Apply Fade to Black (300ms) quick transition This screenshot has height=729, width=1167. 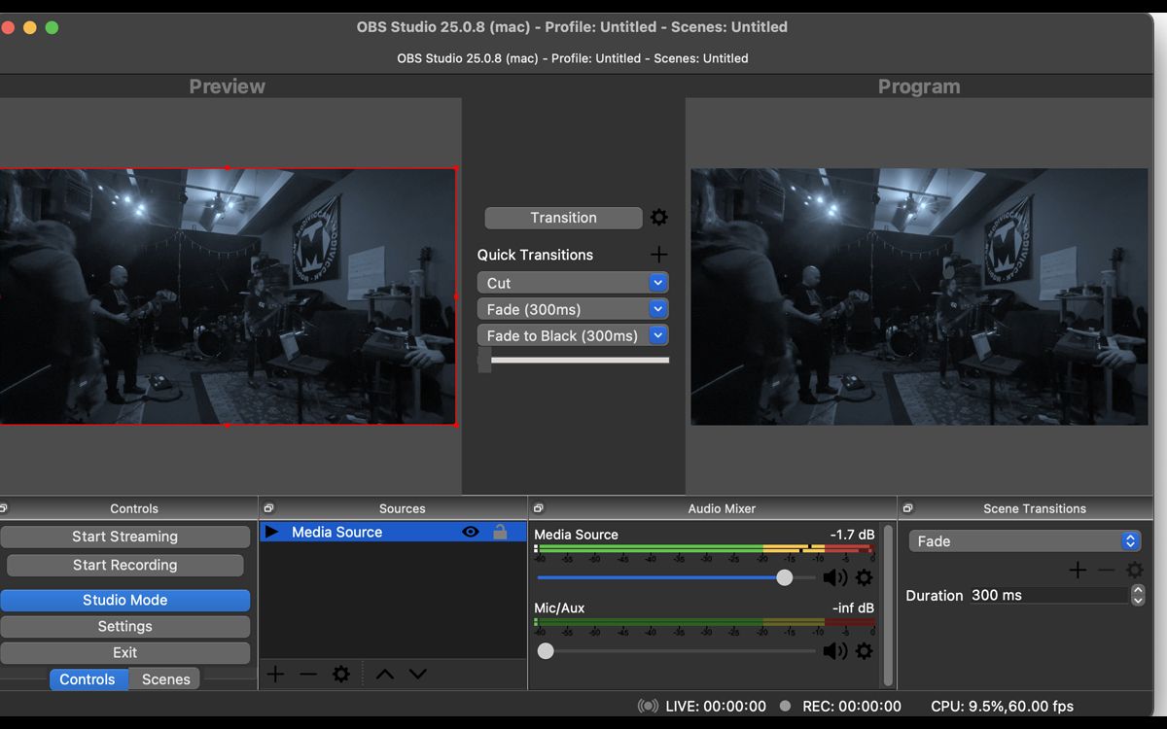[x=562, y=335]
